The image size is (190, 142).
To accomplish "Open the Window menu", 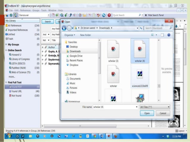I will [x=52, y=10].
